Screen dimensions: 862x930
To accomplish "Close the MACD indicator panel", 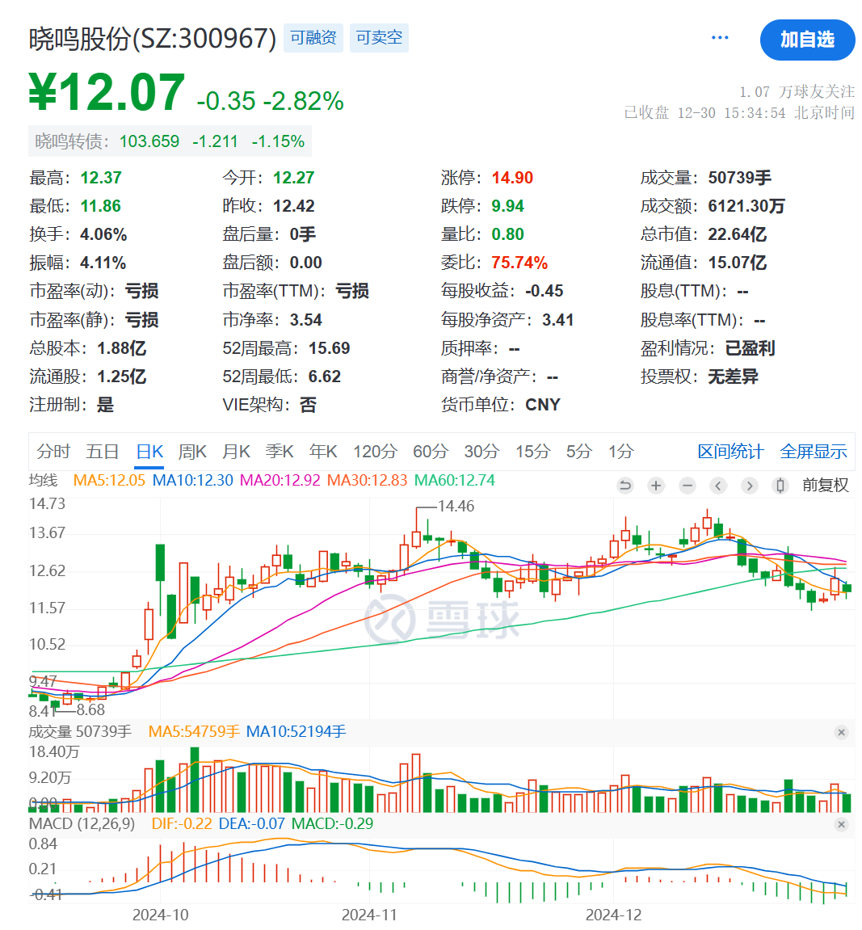I will point(841,824).
